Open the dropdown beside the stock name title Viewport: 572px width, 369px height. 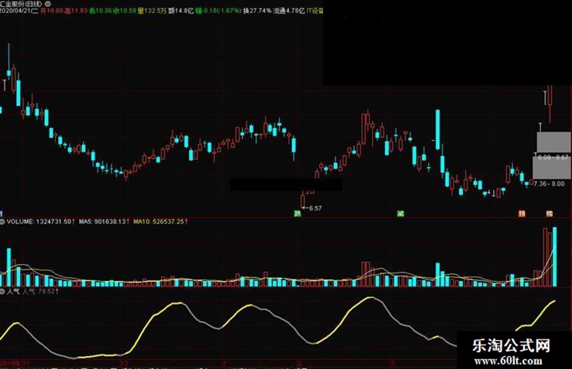tap(47, 4)
